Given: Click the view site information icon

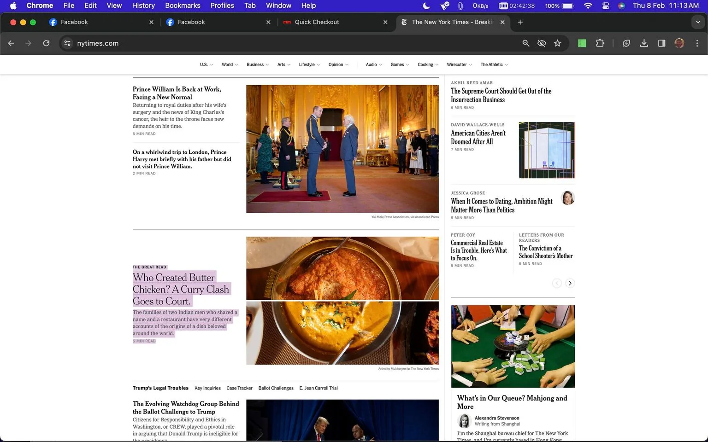Looking at the screenshot, I should [67, 43].
